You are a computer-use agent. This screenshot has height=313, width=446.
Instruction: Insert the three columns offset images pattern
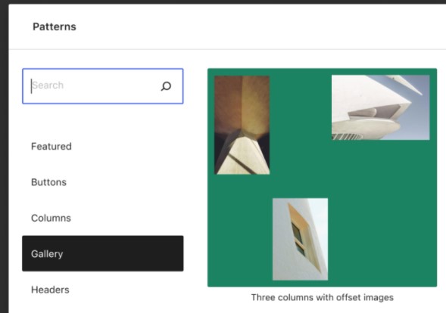tap(322, 178)
